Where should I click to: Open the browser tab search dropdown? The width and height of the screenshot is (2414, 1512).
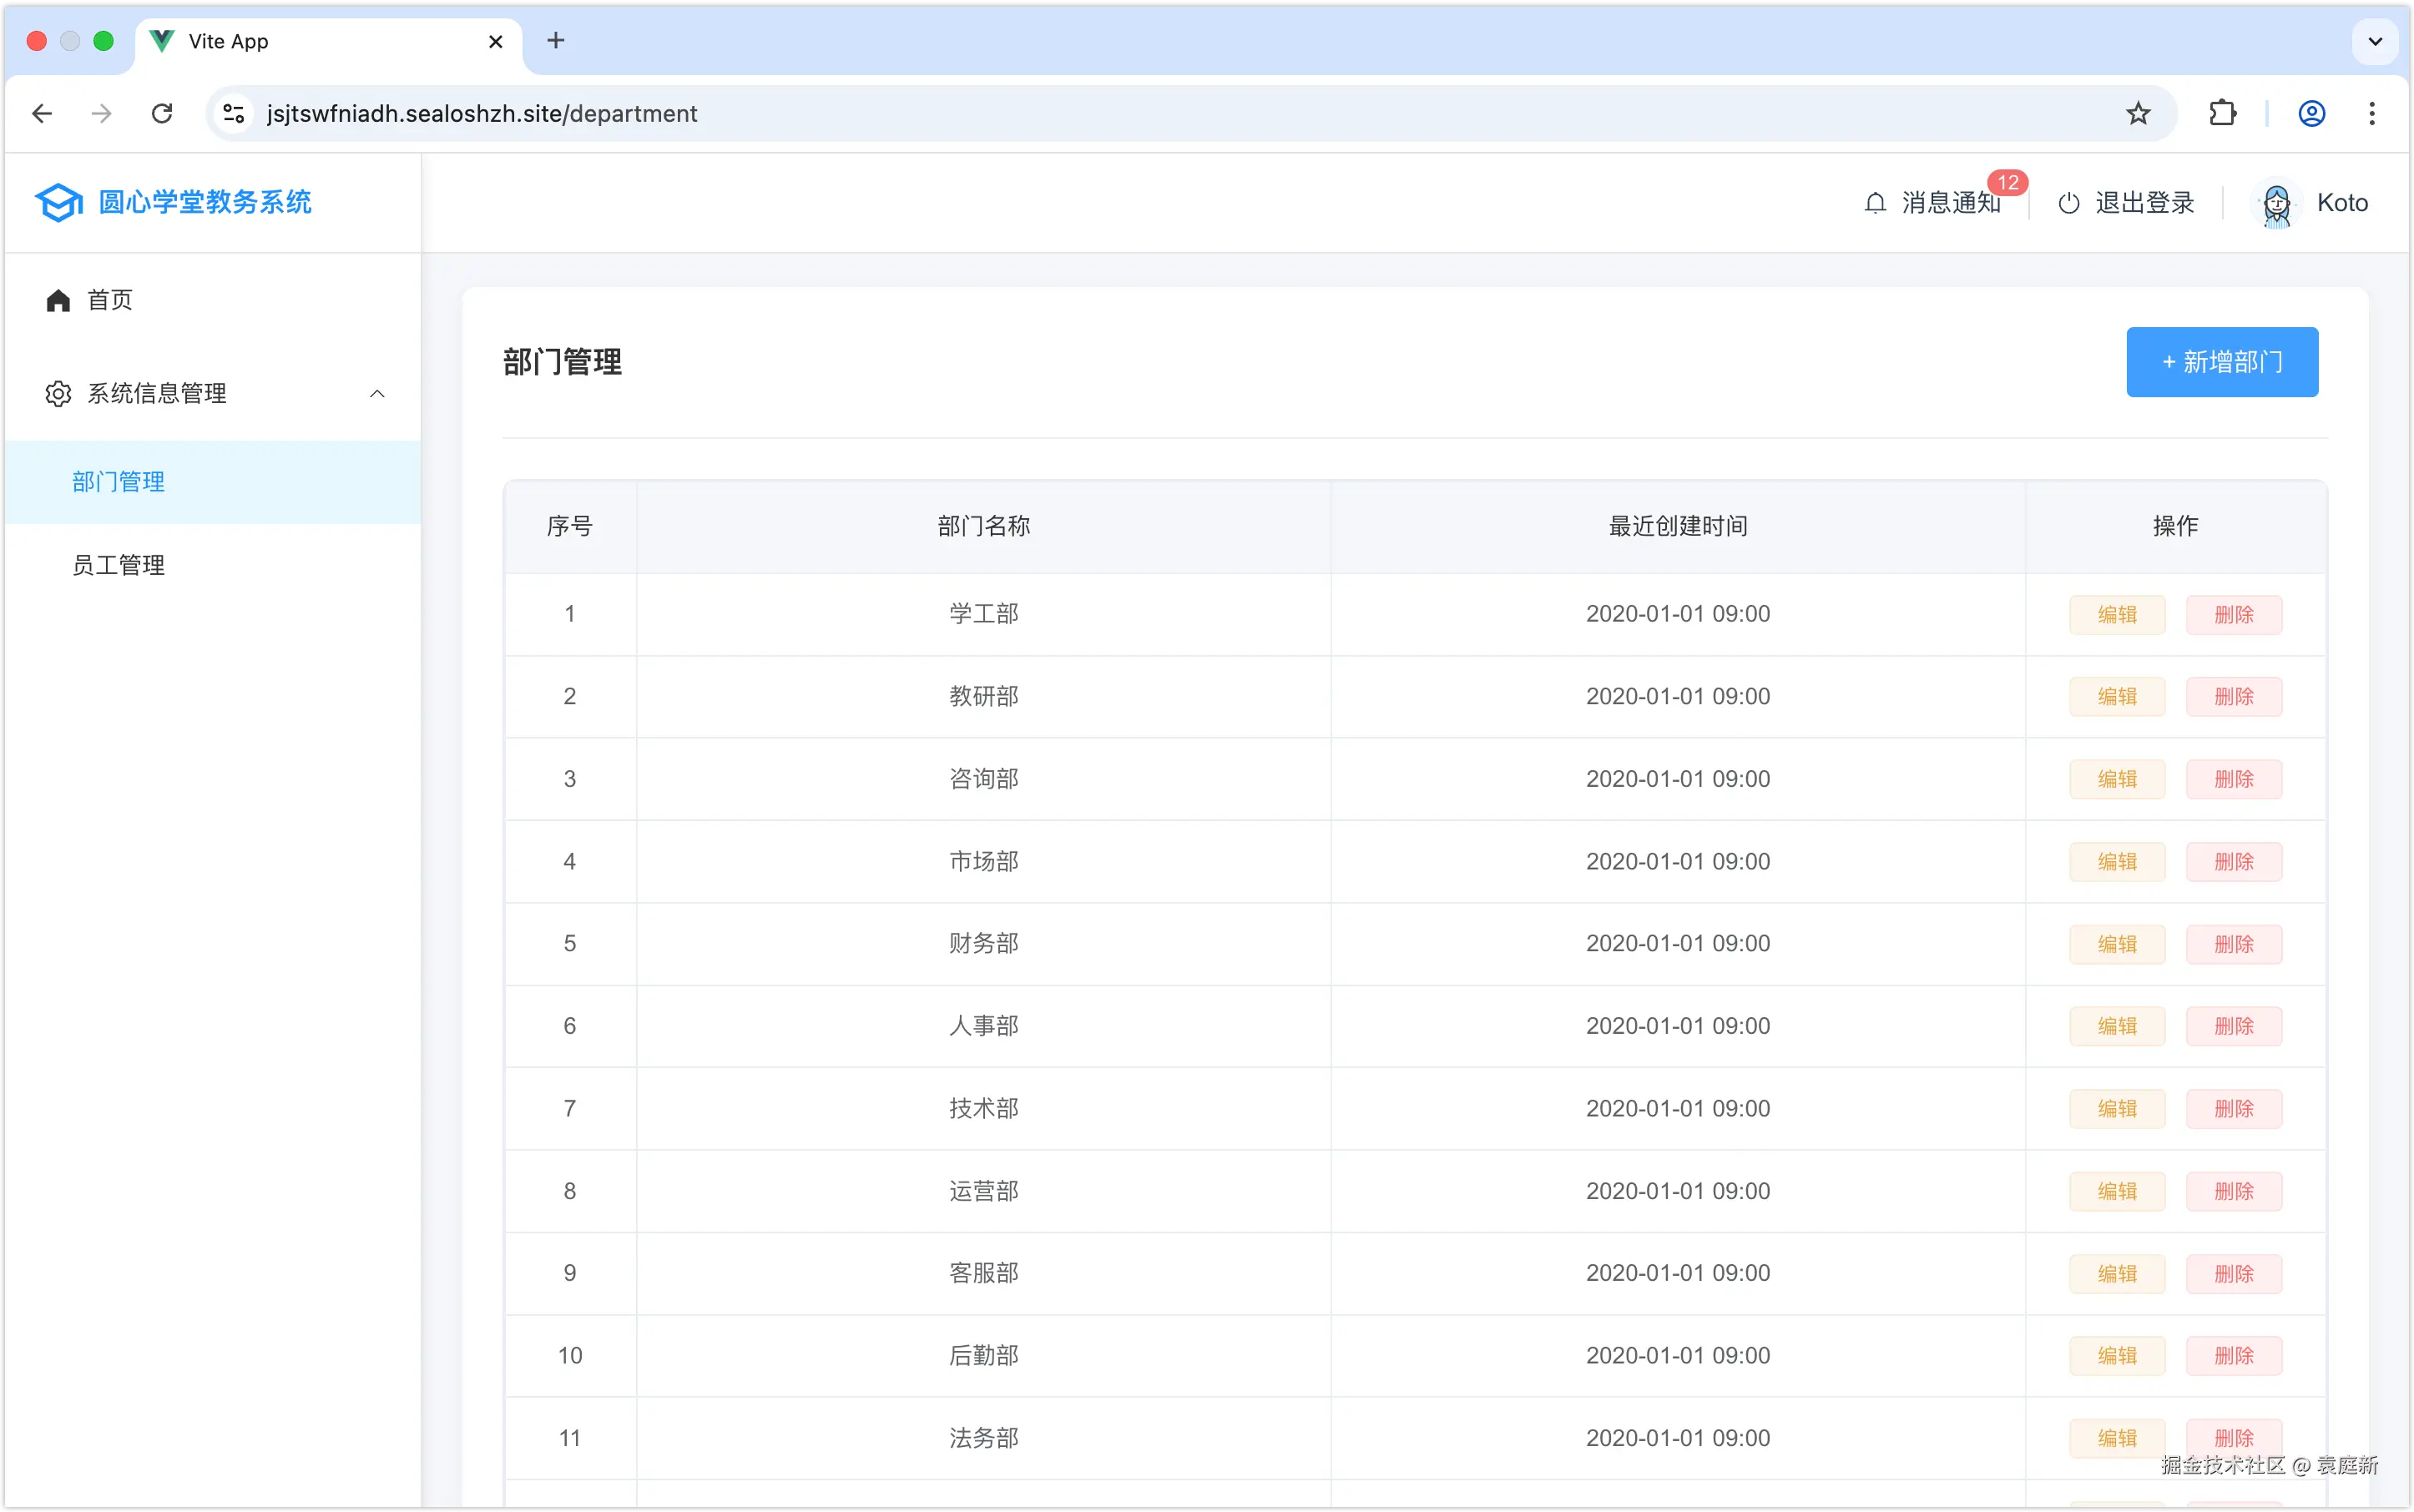[2375, 41]
